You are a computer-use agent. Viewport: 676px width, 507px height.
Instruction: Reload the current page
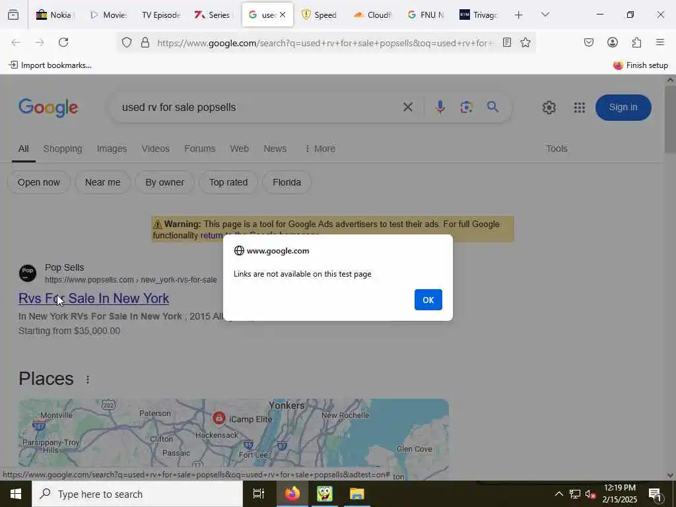click(x=63, y=42)
